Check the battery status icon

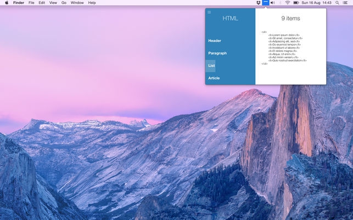(x=296, y=3)
